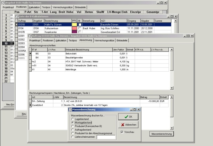The width and height of the screenshot is (213, 146).
Task: Select row number 10 in Angebot window
Action: pos(6,43)
